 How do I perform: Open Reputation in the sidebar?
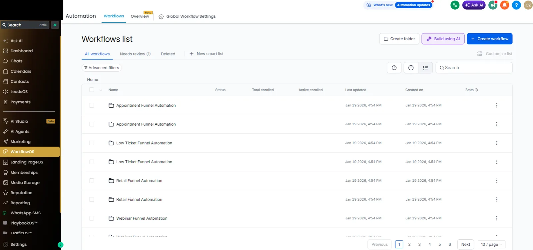[21, 193]
